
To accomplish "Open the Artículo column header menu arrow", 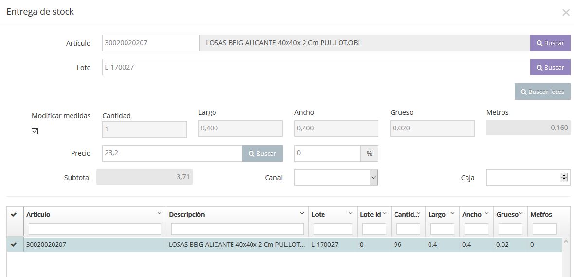I will click(159, 213).
